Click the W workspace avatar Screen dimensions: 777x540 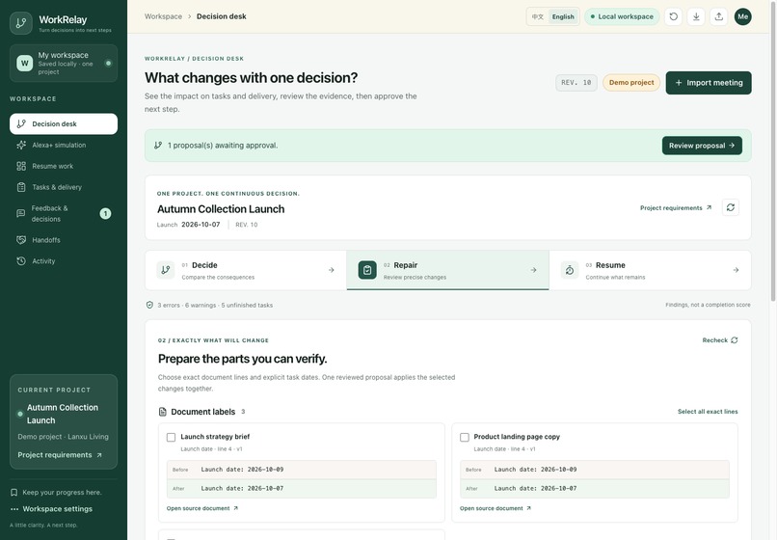[25, 63]
